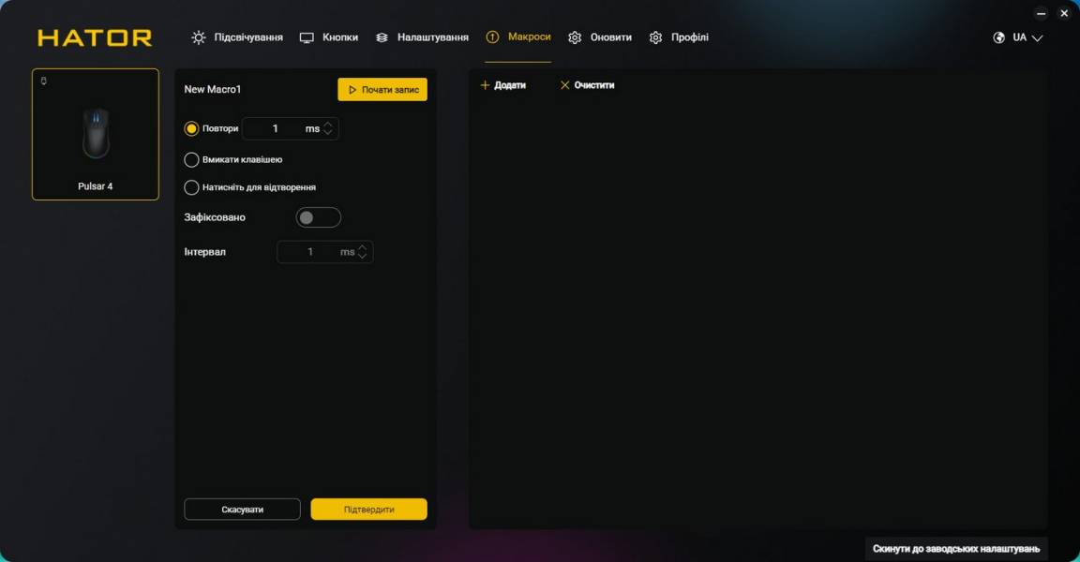Click the Додати label
This screenshot has width=1080, height=562.
pyautogui.click(x=510, y=85)
